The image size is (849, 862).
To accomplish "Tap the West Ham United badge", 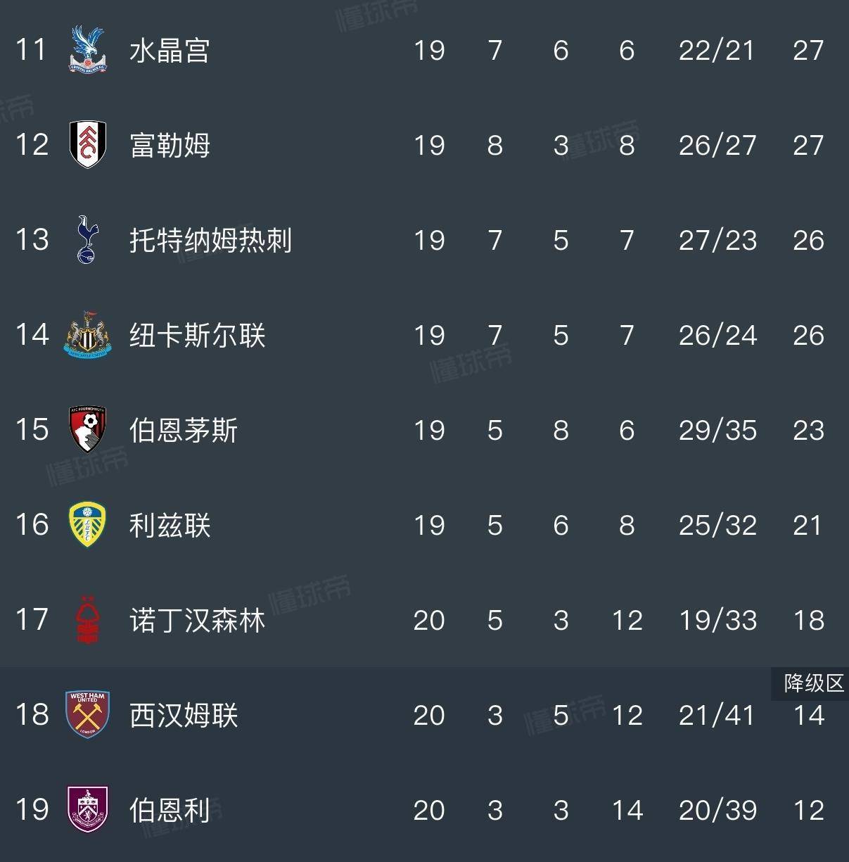I will click(x=87, y=715).
